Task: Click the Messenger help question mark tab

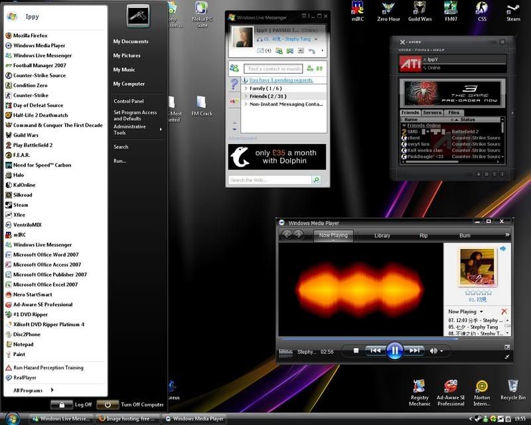Action: (234, 84)
